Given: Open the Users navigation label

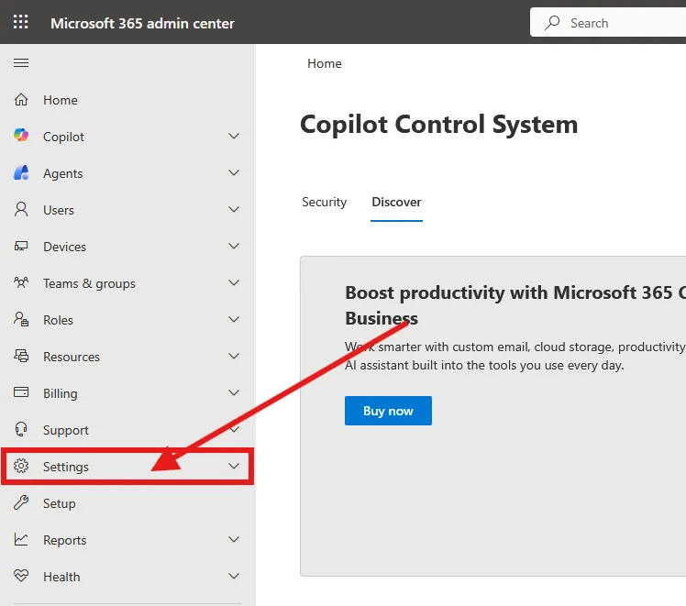Looking at the screenshot, I should click(x=59, y=210).
